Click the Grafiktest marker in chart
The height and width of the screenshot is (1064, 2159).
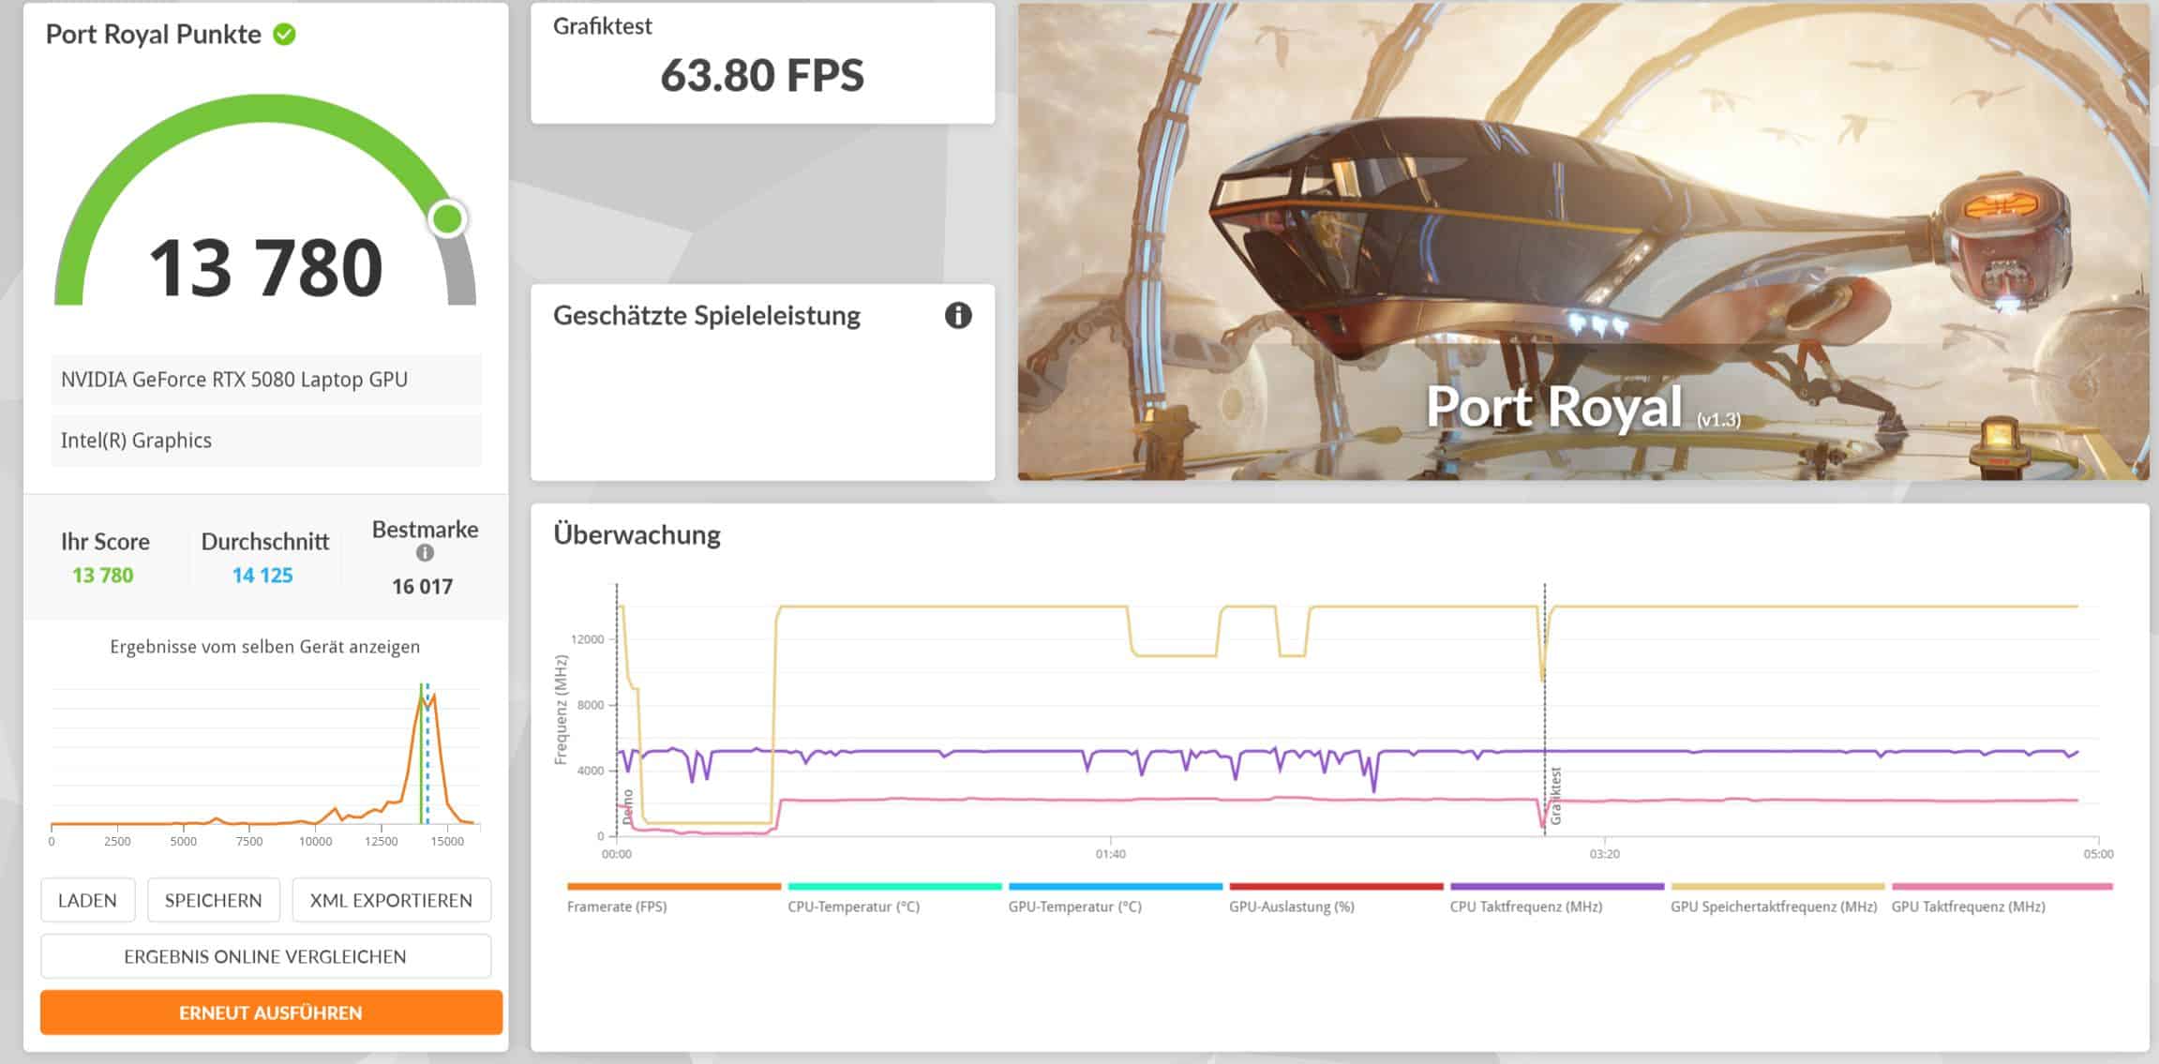pos(1555,795)
